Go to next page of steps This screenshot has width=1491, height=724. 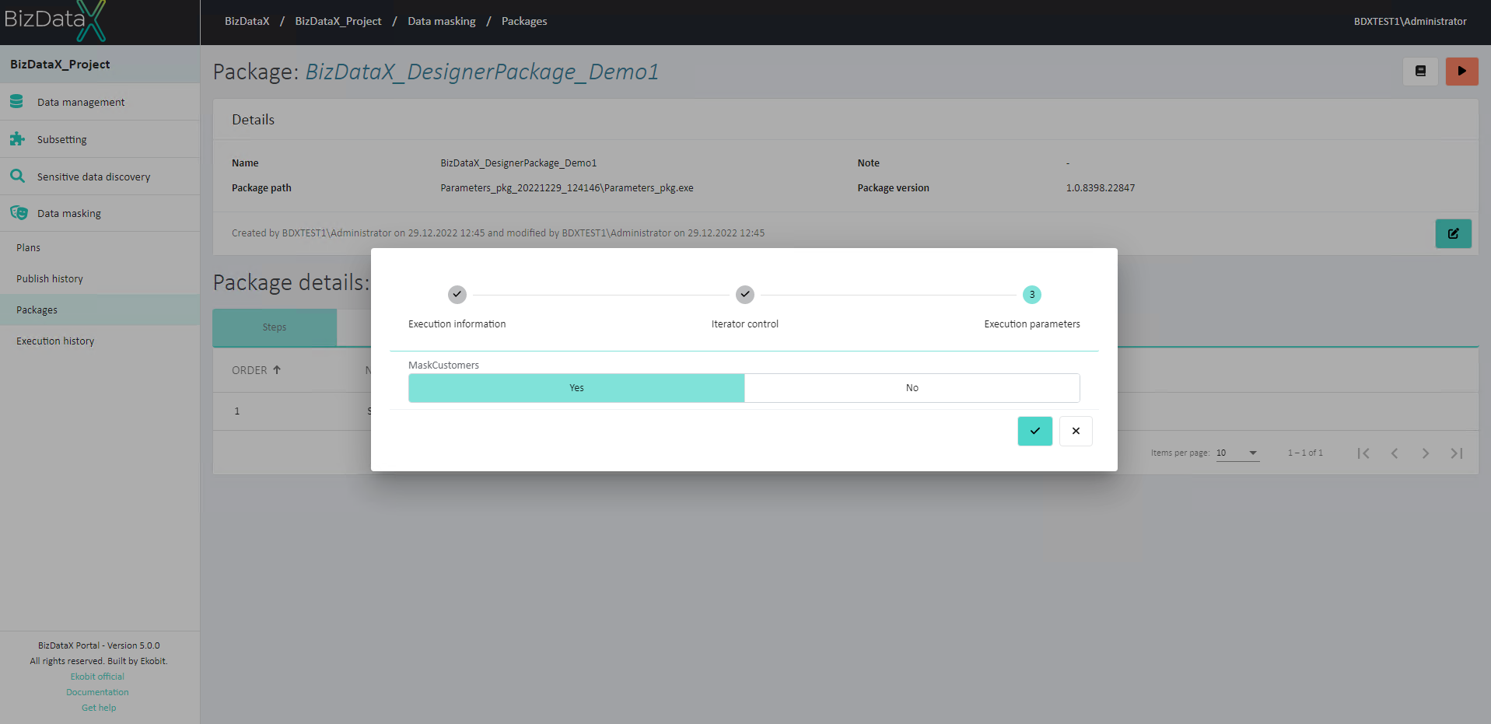click(1426, 453)
